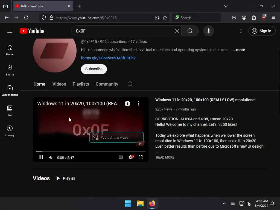Image resolution: width=280 pixels, height=210 pixels.
Task: Open the YouTube guide hamburger menu
Action: coord(10,31)
